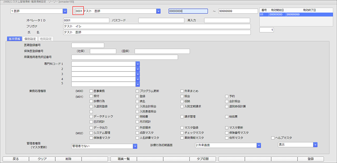Enable the 医事業務 checkbox
Image resolution: width=337 pixels, height=163 pixels.
pos(91,91)
